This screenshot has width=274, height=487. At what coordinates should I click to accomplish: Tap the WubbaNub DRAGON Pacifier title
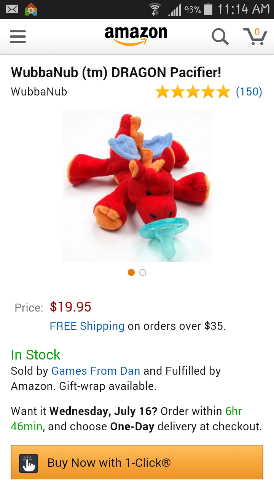click(116, 72)
